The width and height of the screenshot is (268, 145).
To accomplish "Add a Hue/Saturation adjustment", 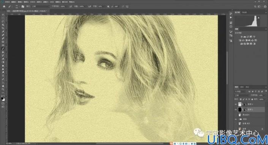I will point(240,40).
